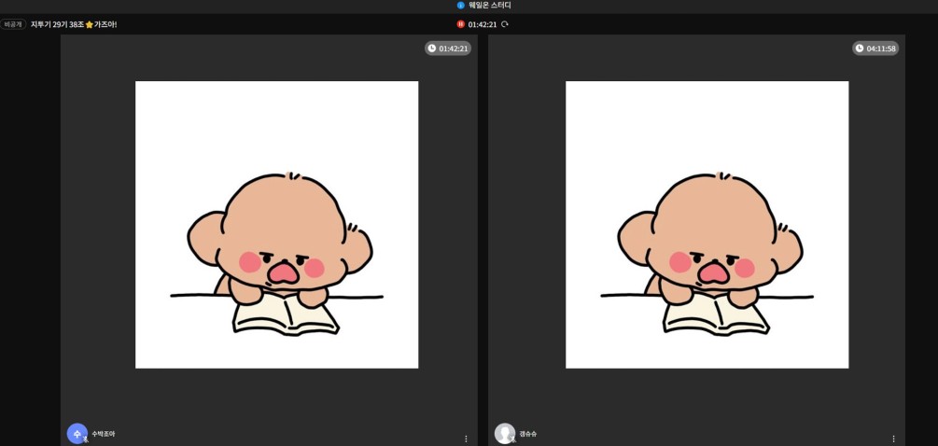Select 갱슈슈's studying bear image
938x446 pixels.
tap(707, 225)
